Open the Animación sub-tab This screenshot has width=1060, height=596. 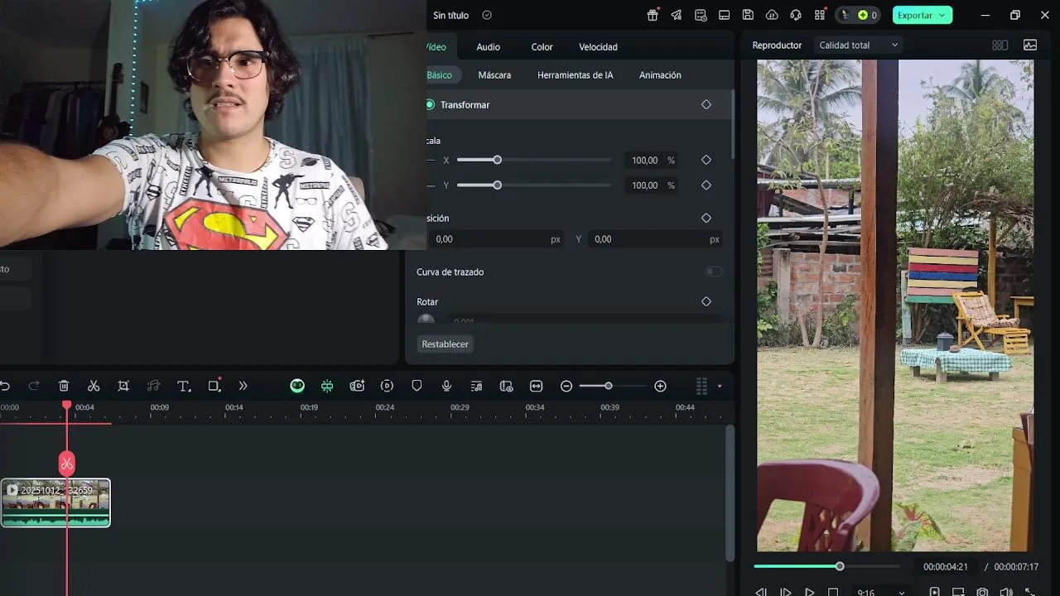click(x=660, y=75)
